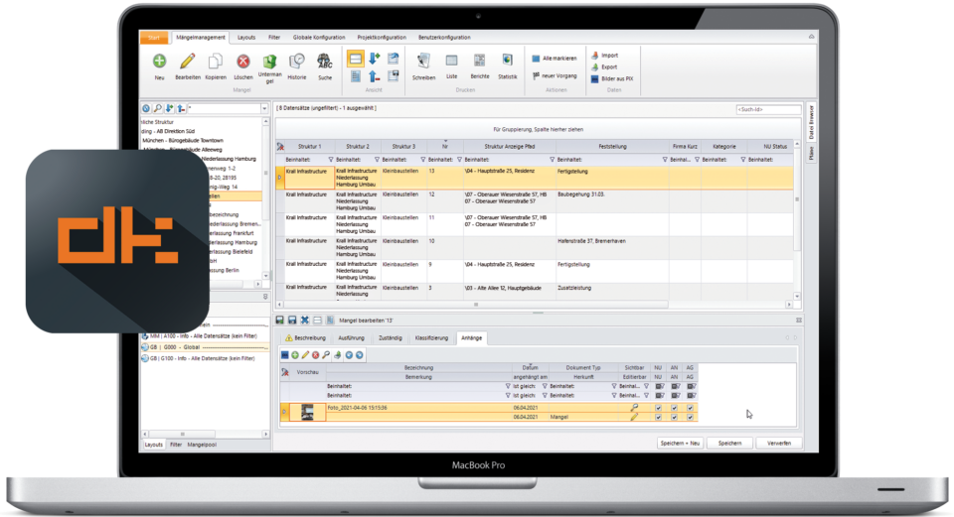Click the Such-Id input field
The width and height of the screenshot is (954, 517).
click(x=768, y=110)
